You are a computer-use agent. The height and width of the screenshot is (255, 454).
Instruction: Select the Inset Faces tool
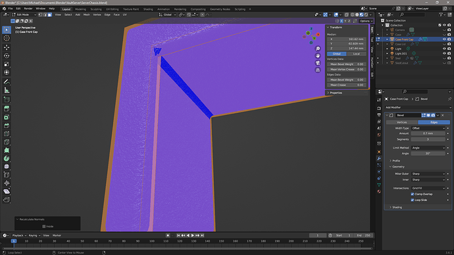point(7,117)
